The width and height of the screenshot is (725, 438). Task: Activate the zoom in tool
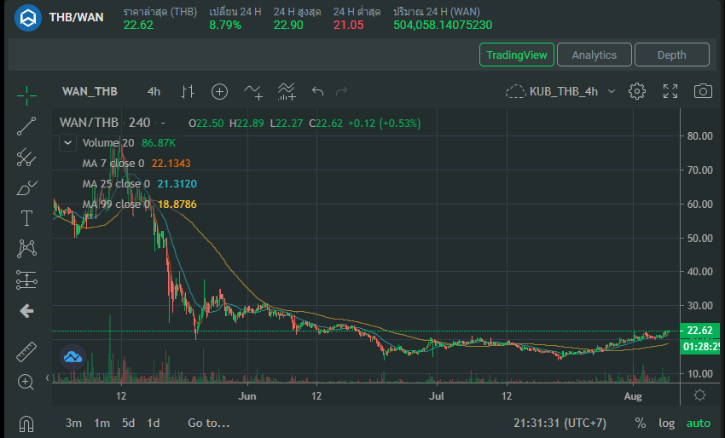(x=26, y=382)
